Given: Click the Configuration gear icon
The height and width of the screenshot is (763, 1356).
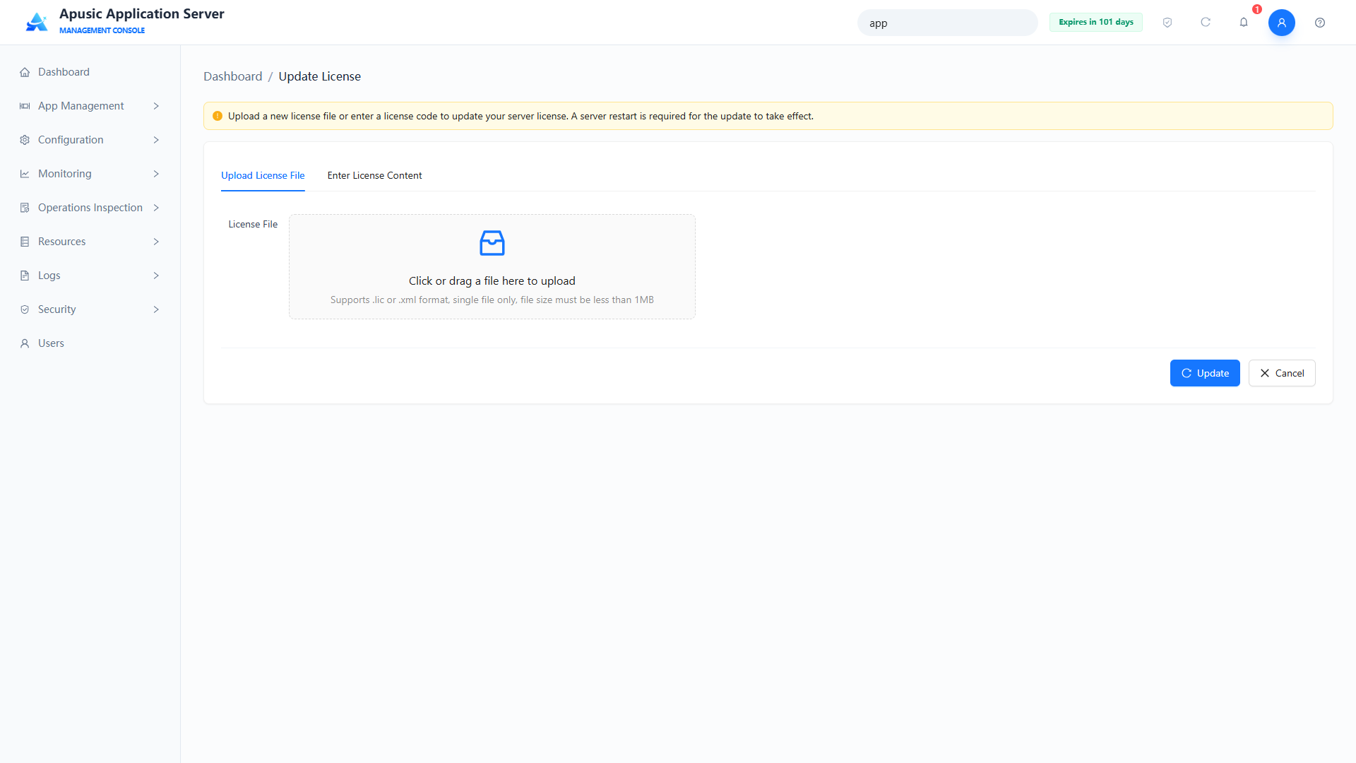Looking at the screenshot, I should pos(25,140).
